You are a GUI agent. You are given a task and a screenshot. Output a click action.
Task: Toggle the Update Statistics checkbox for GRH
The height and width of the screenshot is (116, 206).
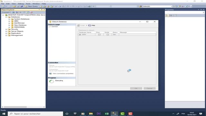tap(108, 34)
